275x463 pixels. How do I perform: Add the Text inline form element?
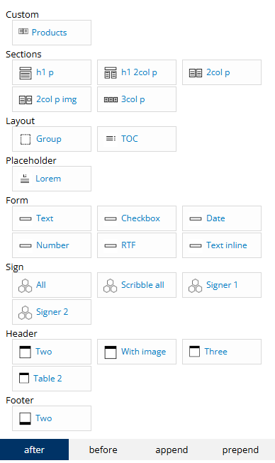222,245
